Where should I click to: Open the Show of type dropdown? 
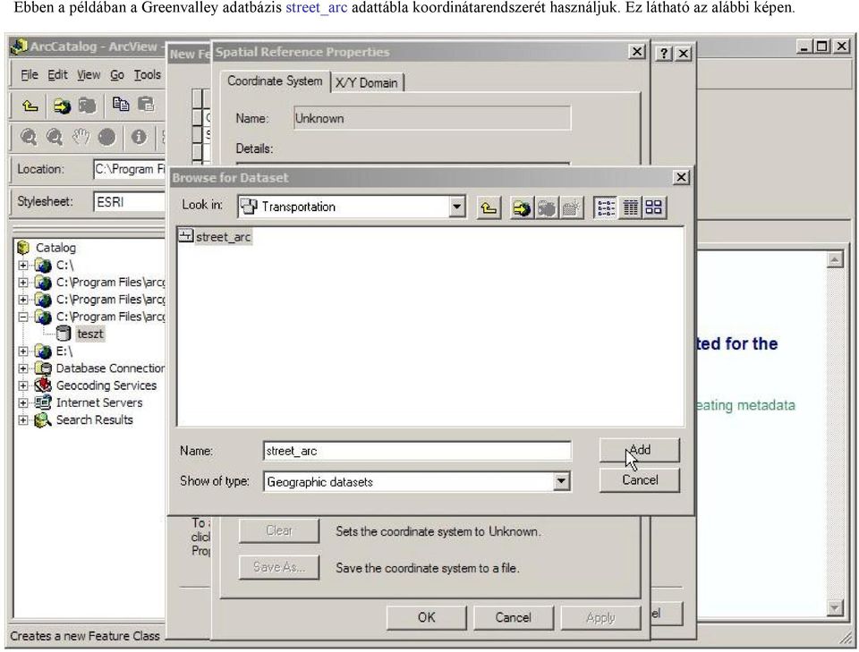point(561,482)
